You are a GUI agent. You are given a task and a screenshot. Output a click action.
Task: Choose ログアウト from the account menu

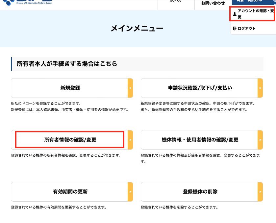click(246, 29)
